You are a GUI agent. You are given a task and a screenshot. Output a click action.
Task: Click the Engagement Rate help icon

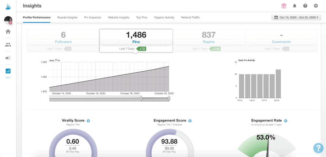click(286, 121)
